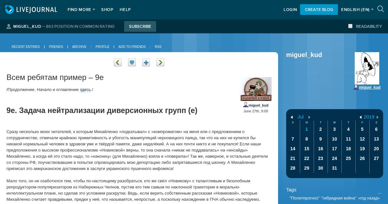The height and width of the screenshot is (204, 388).
Task: Click user head icon in sidebar profile
Action: (356, 87)
